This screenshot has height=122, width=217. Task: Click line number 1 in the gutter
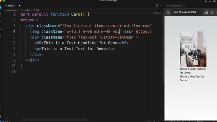pos(14,14)
